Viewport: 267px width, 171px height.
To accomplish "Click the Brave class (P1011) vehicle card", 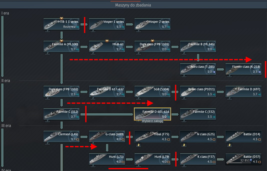I will click(x=198, y=91).
